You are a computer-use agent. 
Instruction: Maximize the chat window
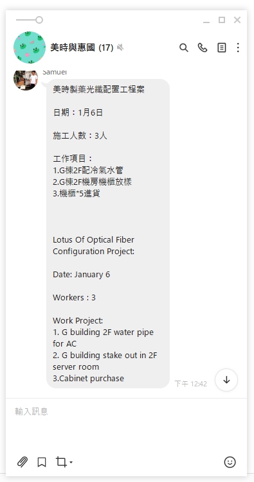[222, 20]
